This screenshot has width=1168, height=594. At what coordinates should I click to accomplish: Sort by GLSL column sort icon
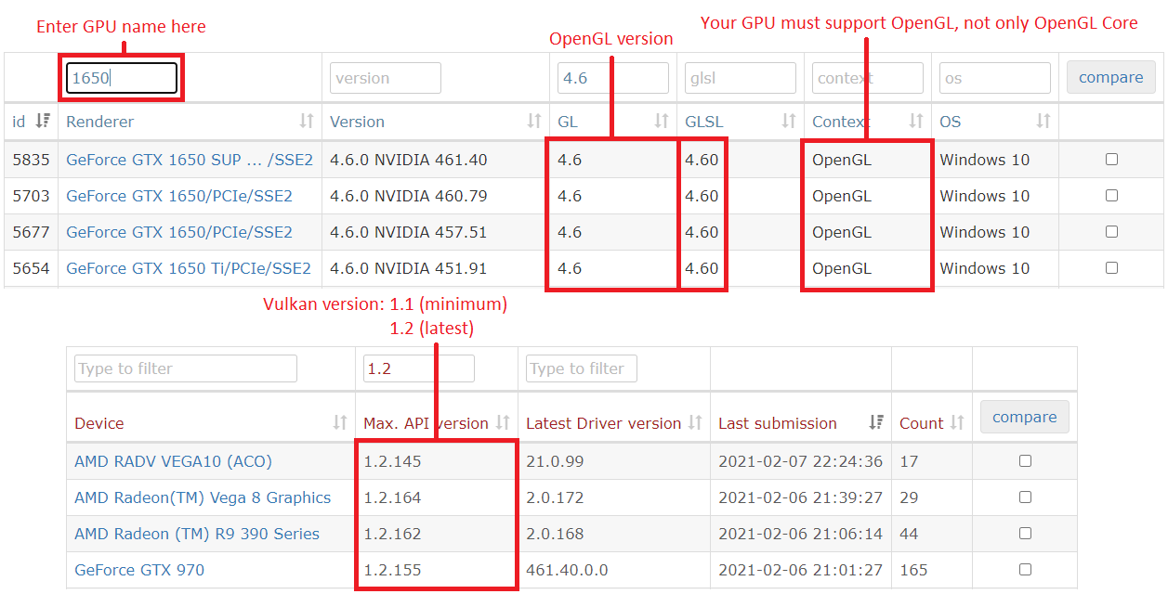tap(789, 121)
